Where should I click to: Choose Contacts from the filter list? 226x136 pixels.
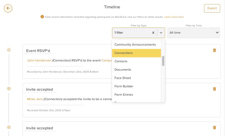121,61
